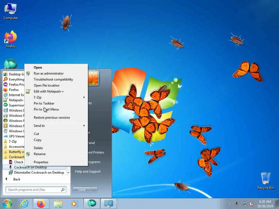Open the shutdown options arrow next to Lock

pyautogui.click(x=94, y=190)
